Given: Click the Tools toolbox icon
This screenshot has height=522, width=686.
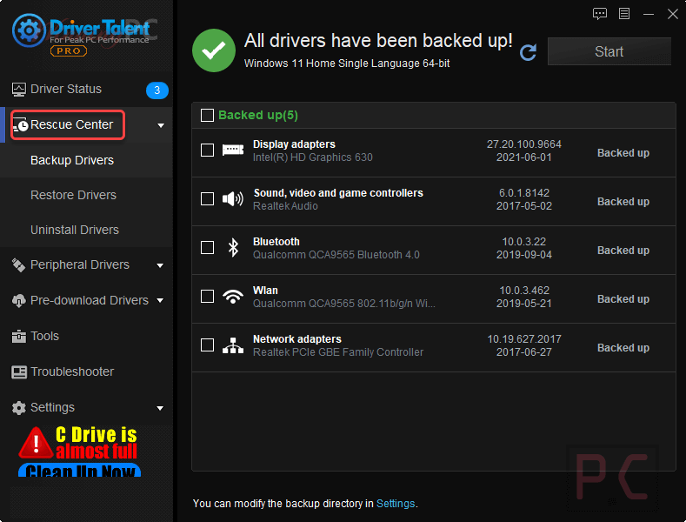Looking at the screenshot, I should coord(19,337).
